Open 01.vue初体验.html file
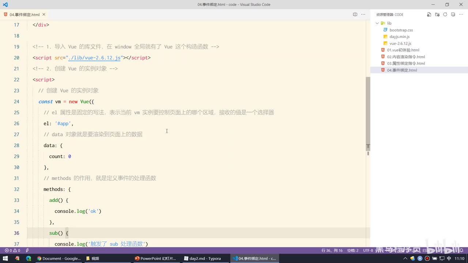This screenshot has width=468, height=263. point(403,50)
